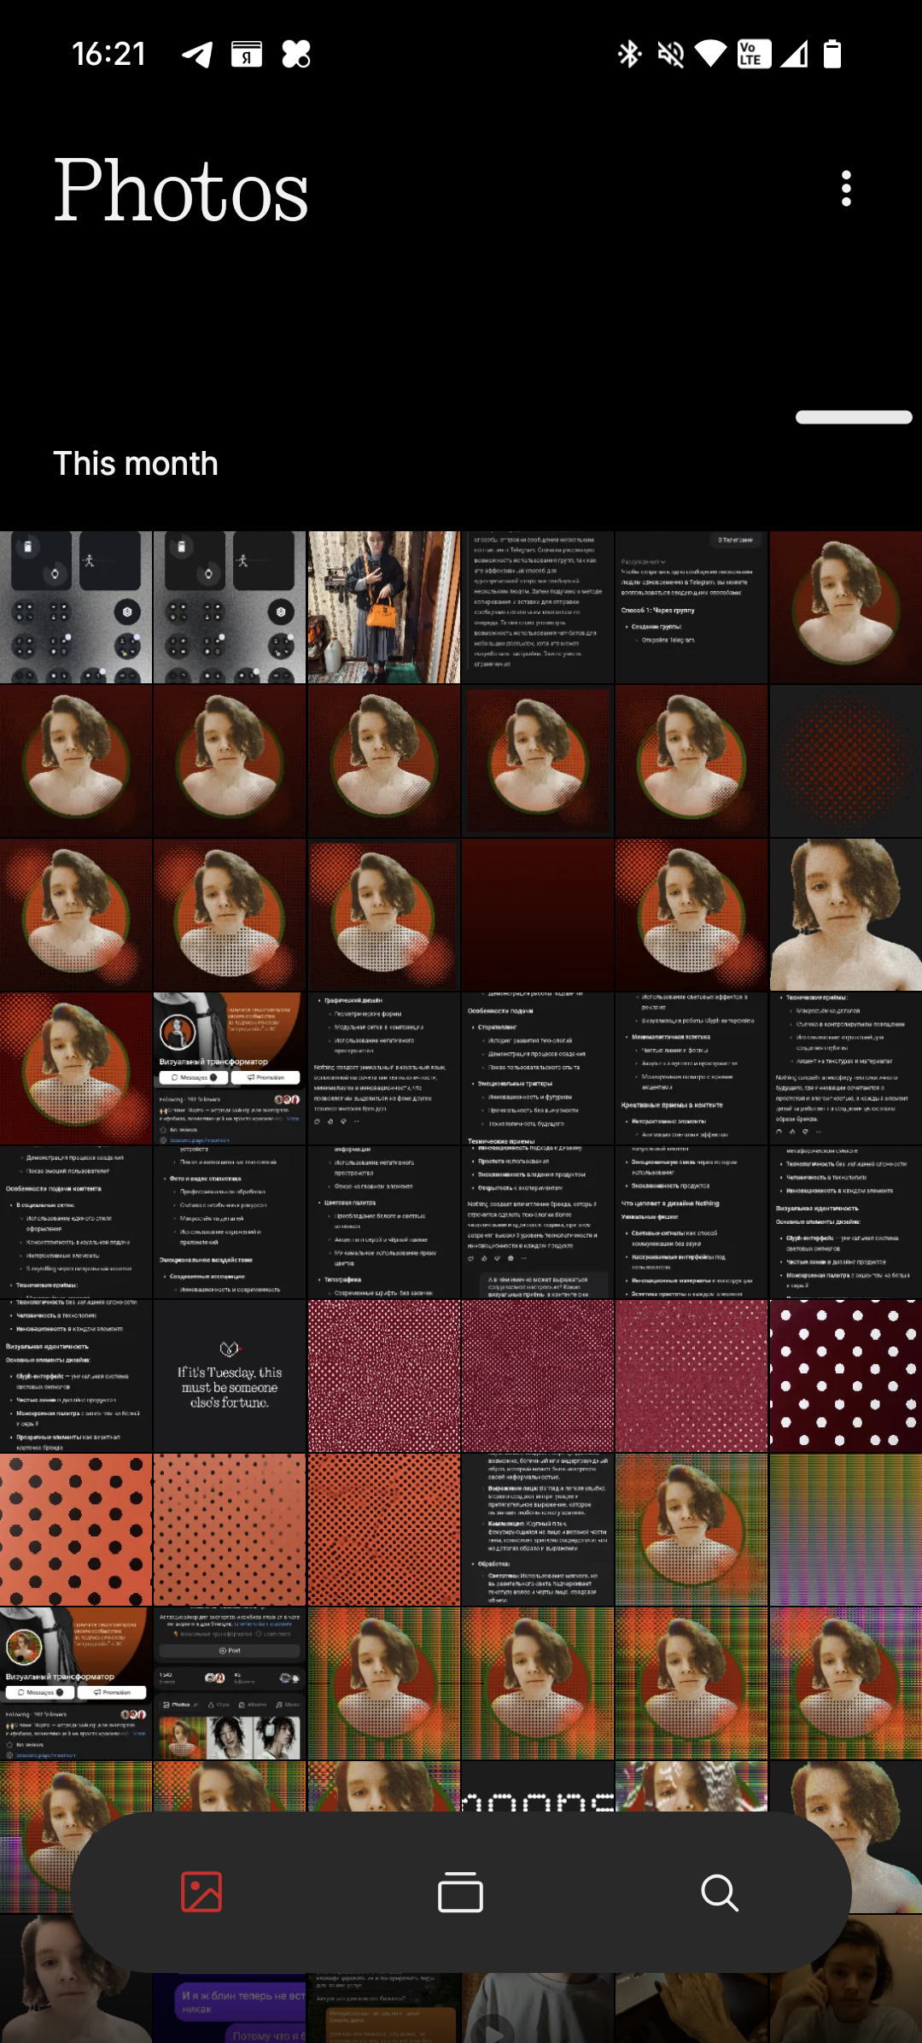Open the blurry striped thumbnail without a portrait
Viewport: 922px width, 2043px height.
coord(845,1530)
